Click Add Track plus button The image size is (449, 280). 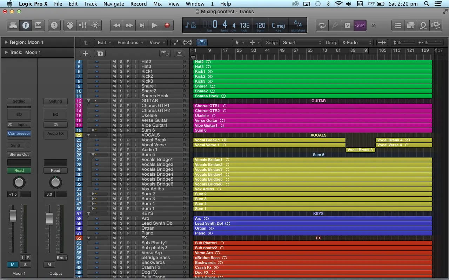click(x=85, y=54)
